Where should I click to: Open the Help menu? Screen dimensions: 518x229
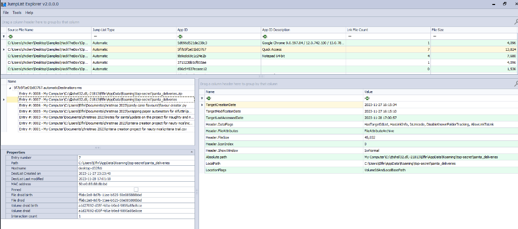[x=29, y=12]
